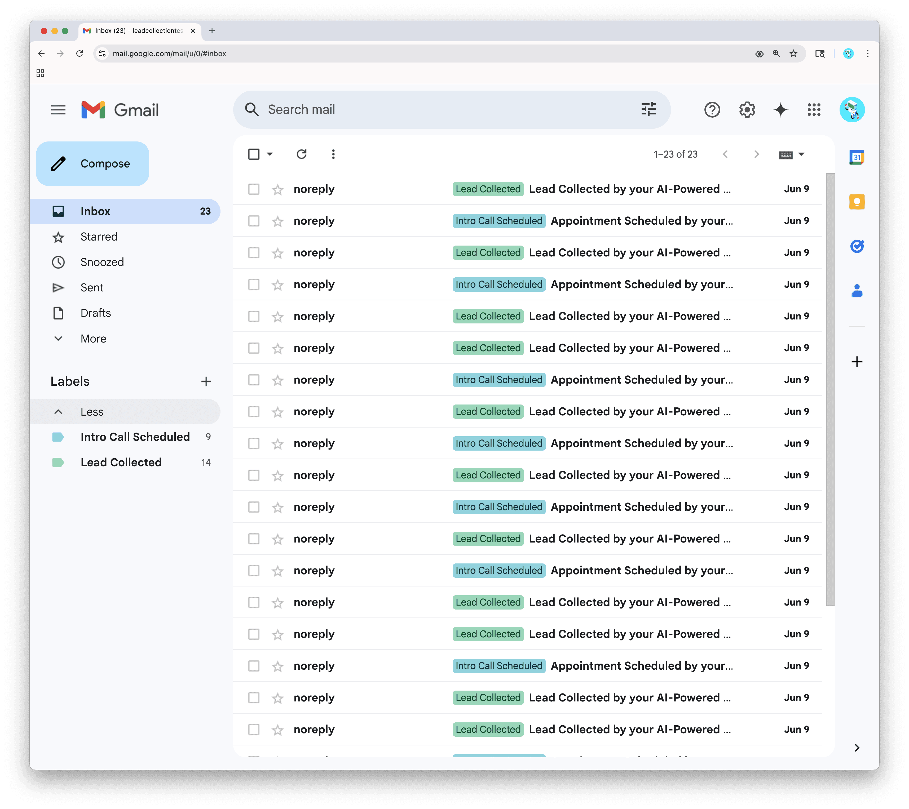Open the More actions three-dot menu
Image resolution: width=909 pixels, height=809 pixels.
pyautogui.click(x=333, y=154)
